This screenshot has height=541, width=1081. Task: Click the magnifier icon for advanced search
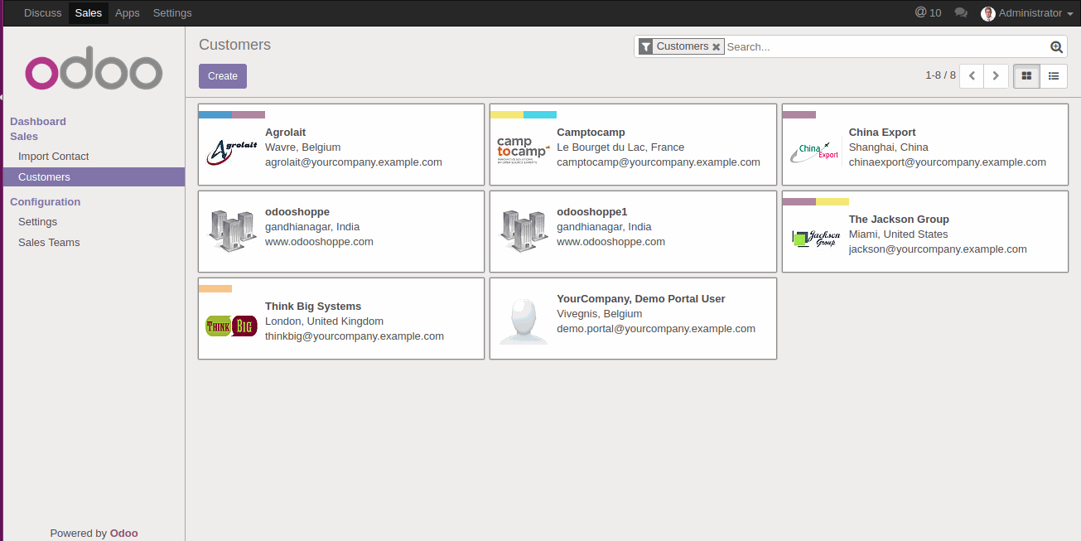click(x=1056, y=47)
